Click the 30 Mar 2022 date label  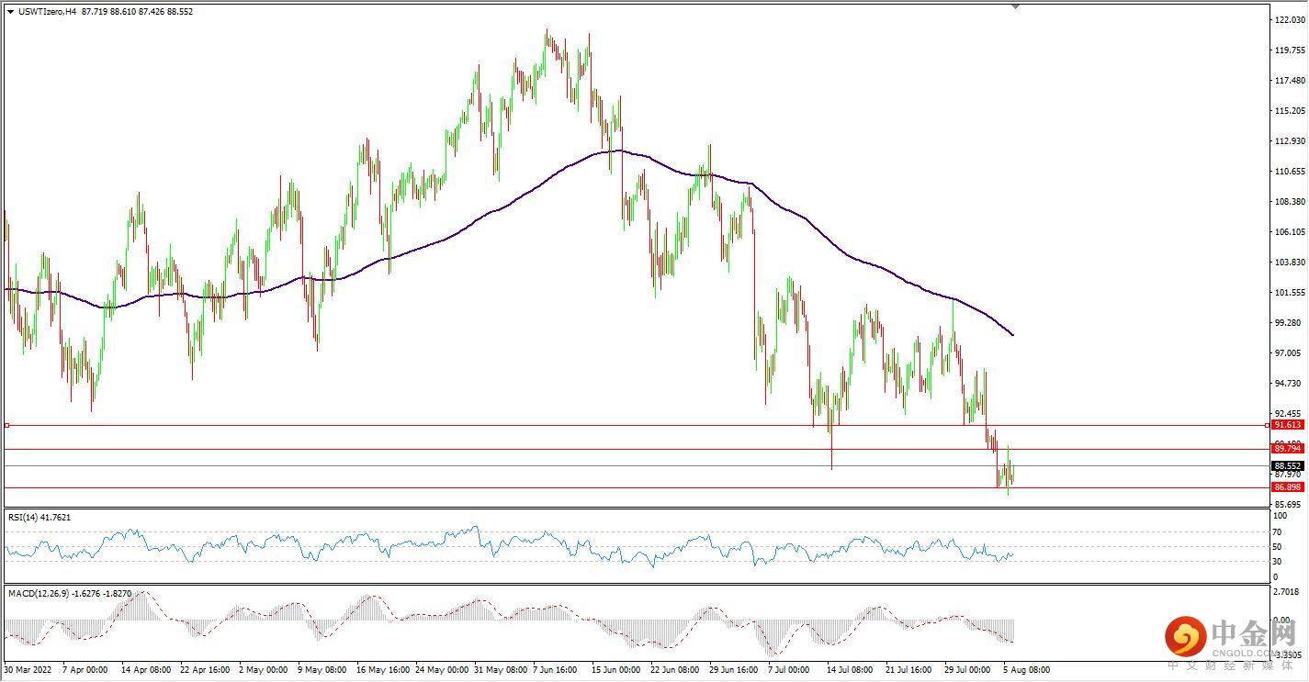point(27,670)
